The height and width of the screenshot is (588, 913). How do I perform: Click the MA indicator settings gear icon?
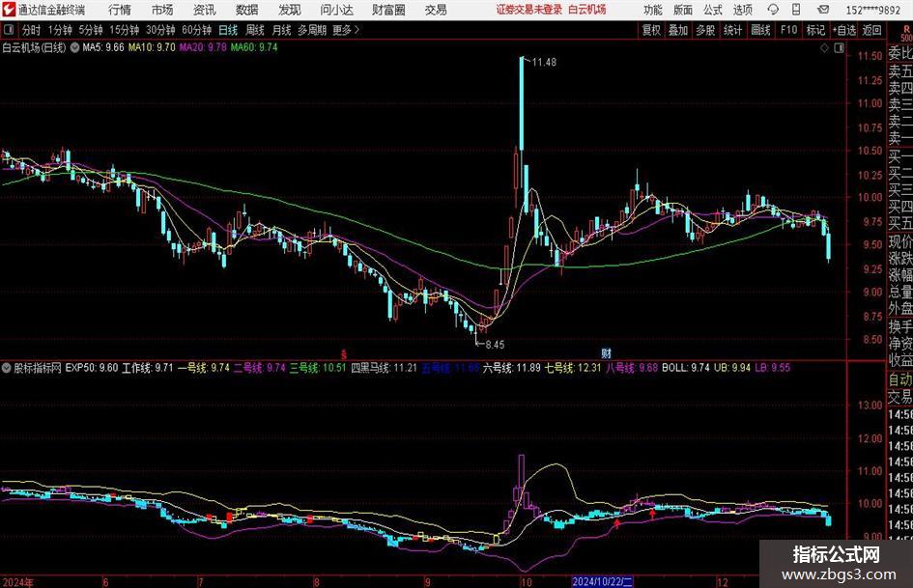click(x=74, y=47)
